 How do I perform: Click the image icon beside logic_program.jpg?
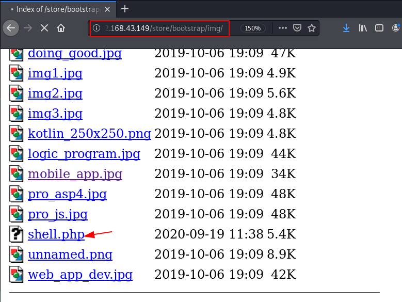tap(17, 153)
